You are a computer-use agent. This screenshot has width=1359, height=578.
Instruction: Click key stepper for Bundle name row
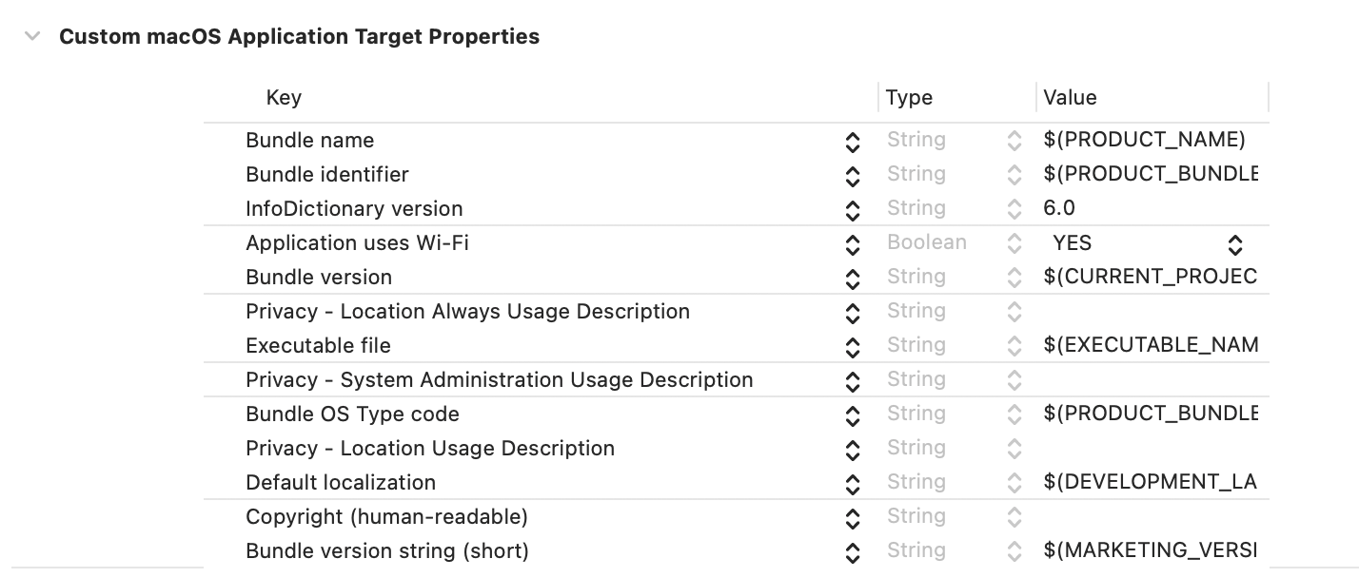click(x=853, y=142)
